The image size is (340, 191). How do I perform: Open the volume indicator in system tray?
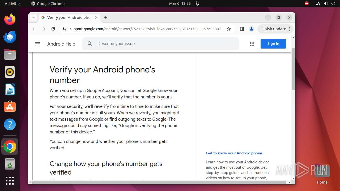[x=326, y=3]
